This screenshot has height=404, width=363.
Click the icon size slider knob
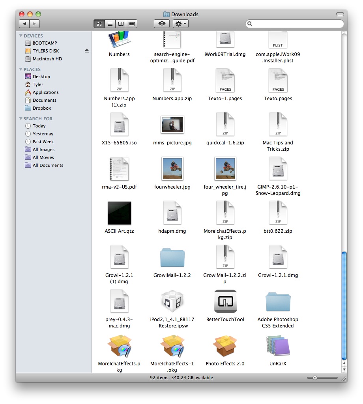pos(315,378)
